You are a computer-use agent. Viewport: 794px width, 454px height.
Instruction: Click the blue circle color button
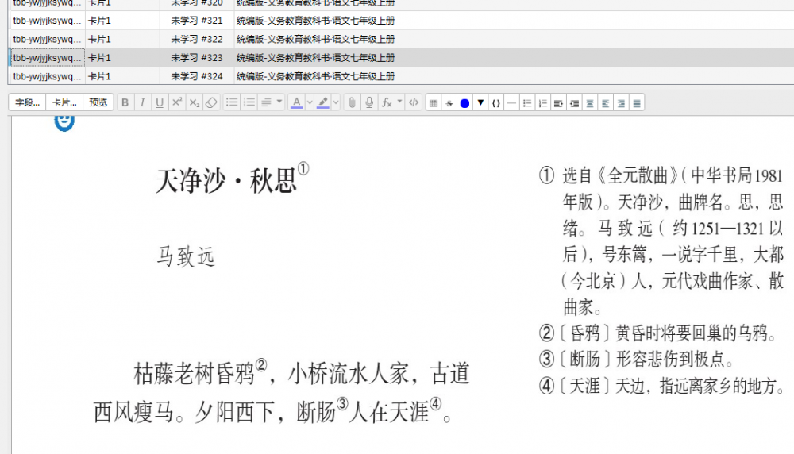click(464, 103)
